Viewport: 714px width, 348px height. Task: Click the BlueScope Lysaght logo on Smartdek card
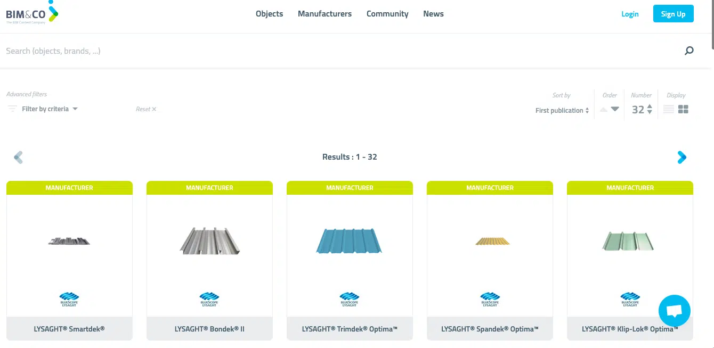(x=69, y=299)
